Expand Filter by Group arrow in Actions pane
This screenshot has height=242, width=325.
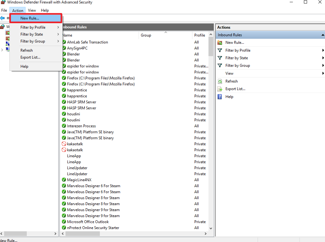click(323, 66)
